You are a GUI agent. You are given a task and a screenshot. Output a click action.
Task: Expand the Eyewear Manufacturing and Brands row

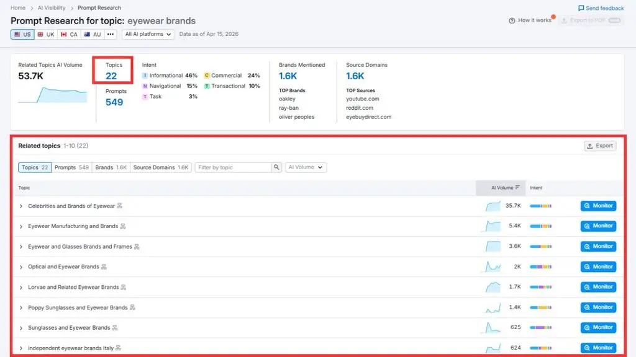click(21, 227)
